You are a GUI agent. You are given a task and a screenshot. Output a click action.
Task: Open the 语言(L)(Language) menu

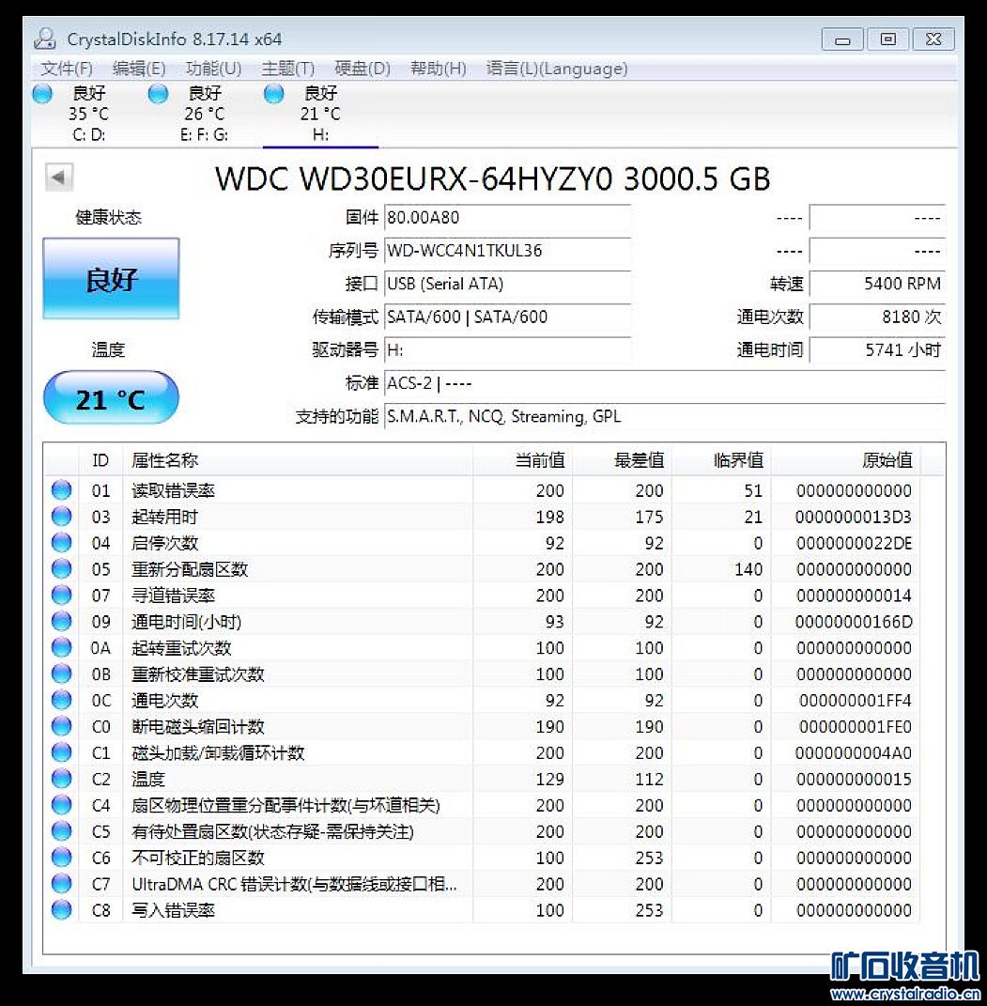557,68
